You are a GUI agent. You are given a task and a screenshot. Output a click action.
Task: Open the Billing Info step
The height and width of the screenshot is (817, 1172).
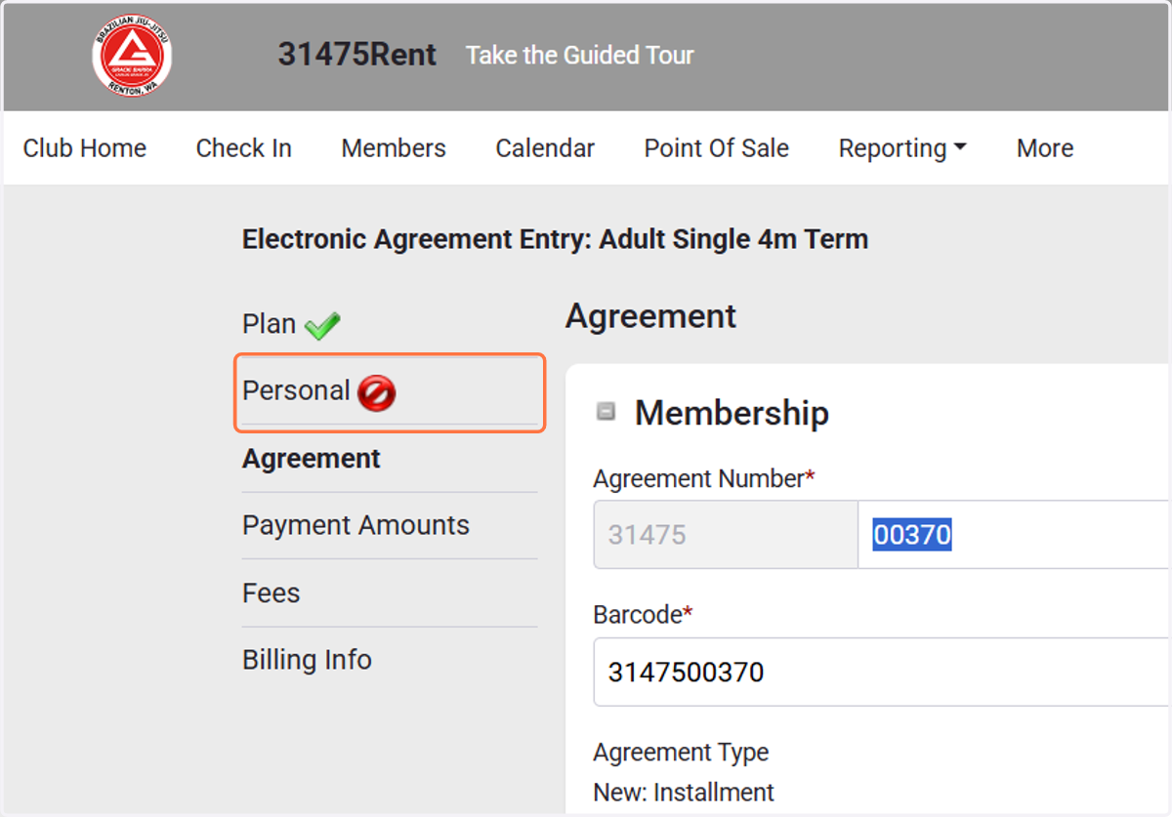point(307,660)
